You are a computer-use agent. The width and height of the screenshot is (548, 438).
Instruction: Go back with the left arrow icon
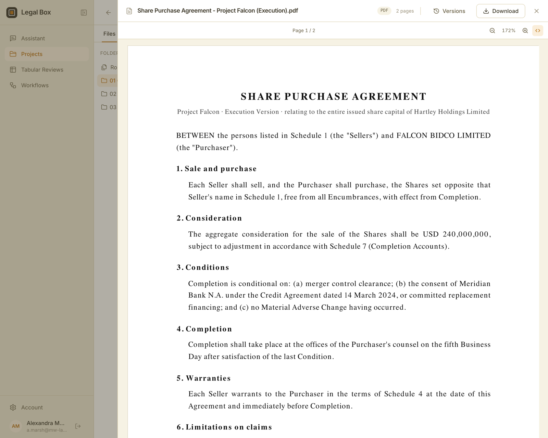point(108,13)
